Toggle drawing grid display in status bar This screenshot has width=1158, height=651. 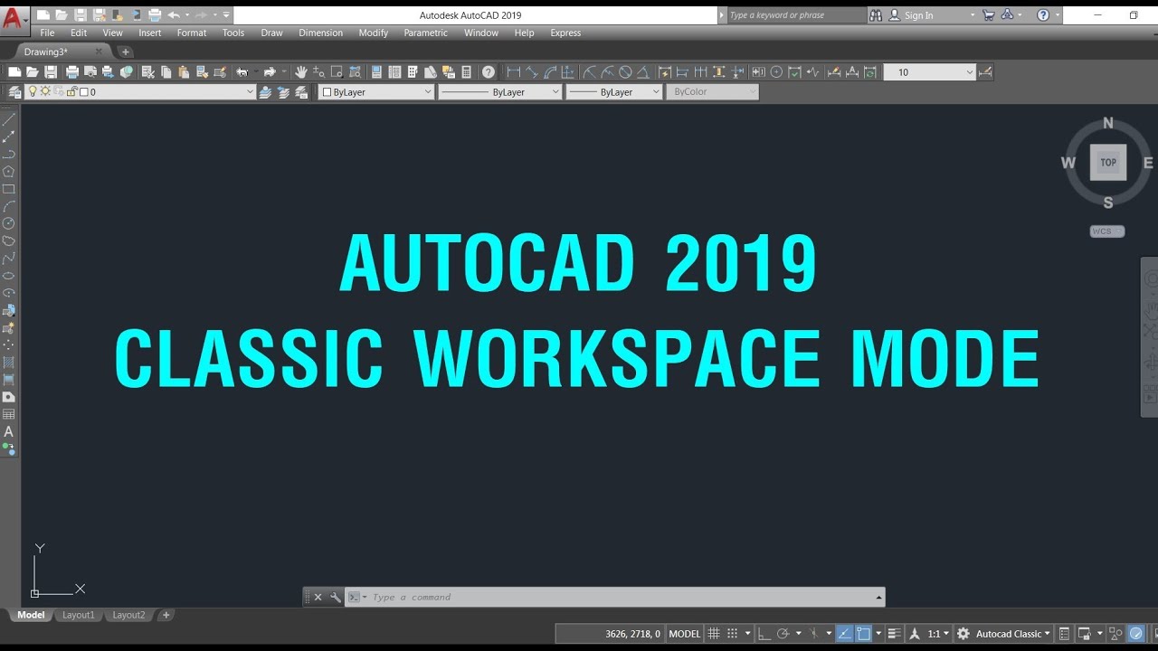click(714, 634)
